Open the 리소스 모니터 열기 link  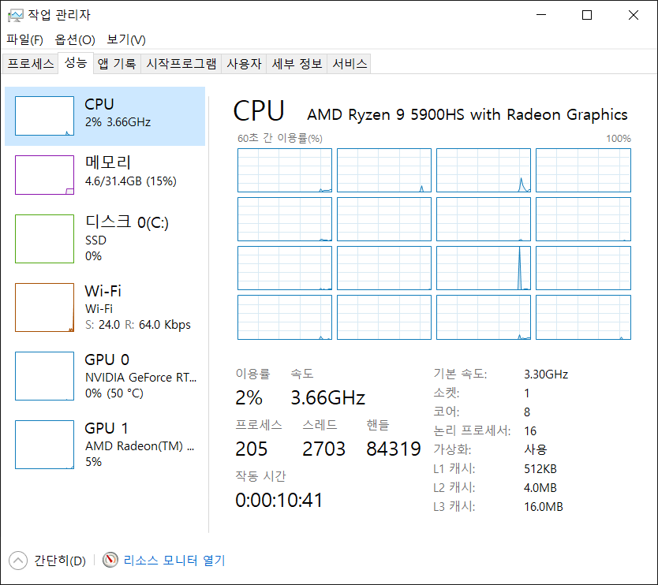click(174, 561)
